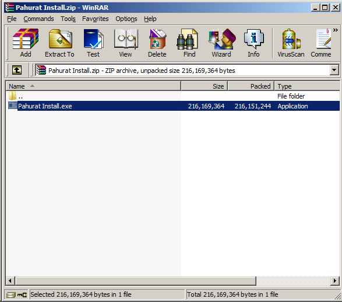Click the Delete toolbar icon
Image resolution: width=342 pixels, height=302 pixels.
[x=157, y=43]
